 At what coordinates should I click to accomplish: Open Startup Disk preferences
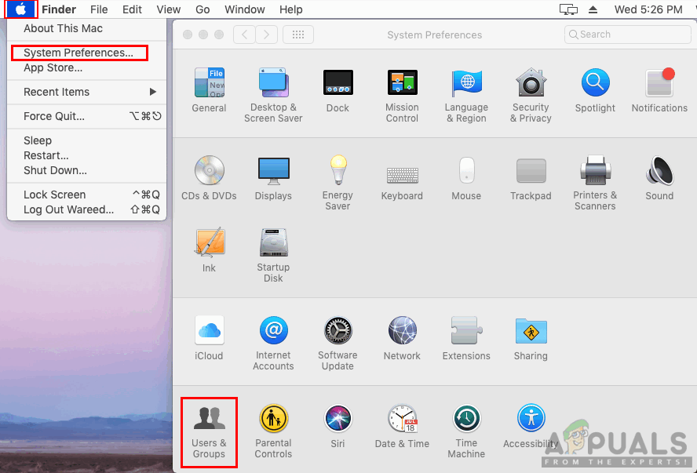(273, 255)
